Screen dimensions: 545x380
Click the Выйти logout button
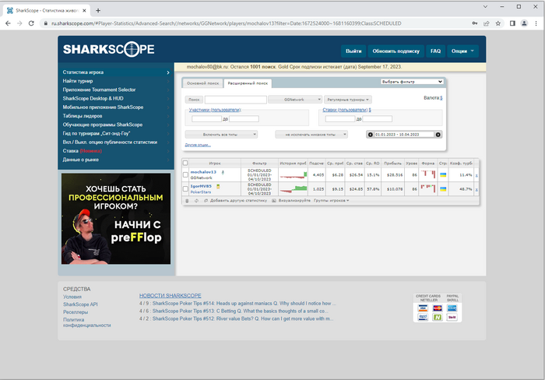[x=353, y=51]
